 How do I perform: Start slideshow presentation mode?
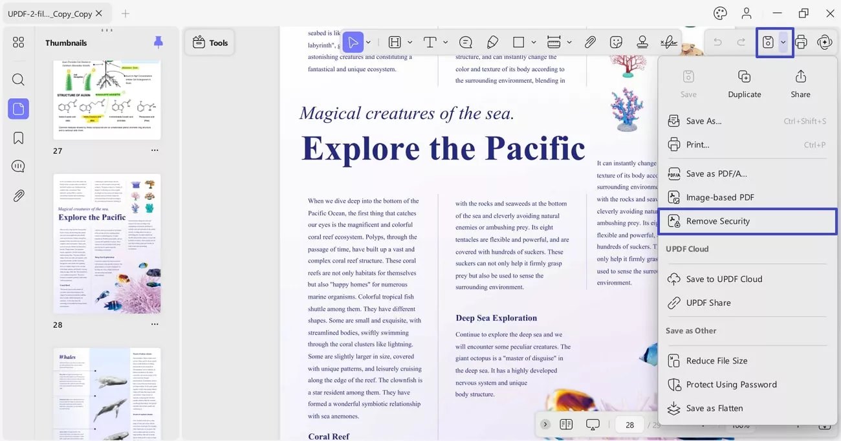(593, 425)
